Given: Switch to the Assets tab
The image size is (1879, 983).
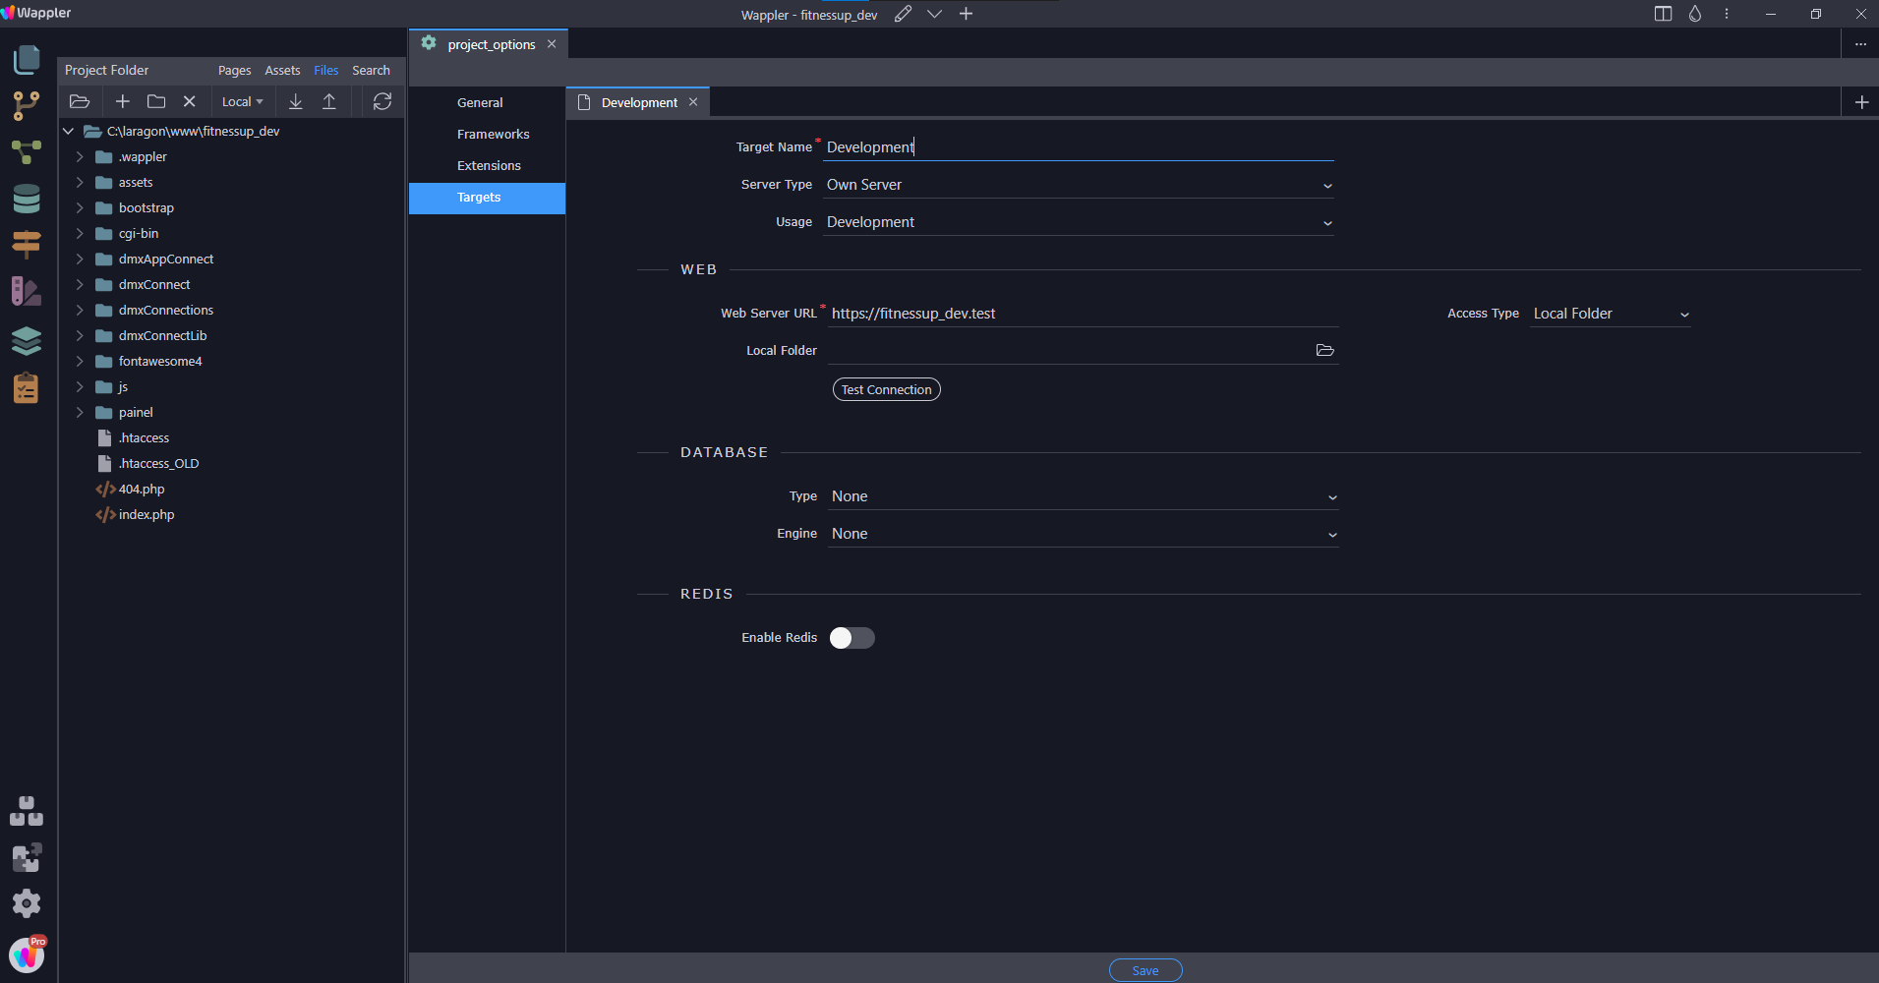Looking at the screenshot, I should [x=282, y=70].
